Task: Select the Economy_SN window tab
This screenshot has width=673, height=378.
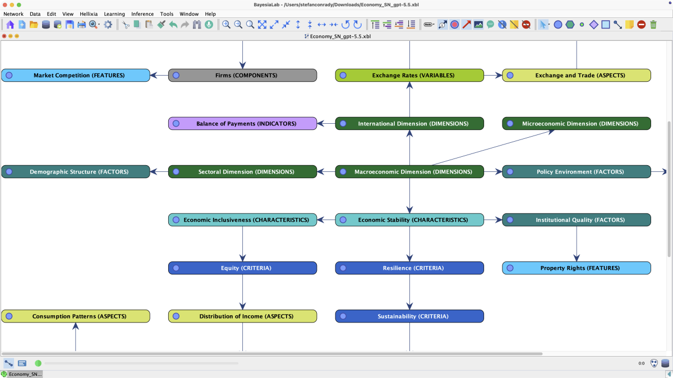Action: point(22,374)
